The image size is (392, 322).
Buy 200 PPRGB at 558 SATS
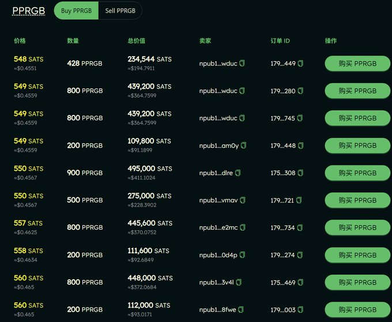click(x=357, y=255)
